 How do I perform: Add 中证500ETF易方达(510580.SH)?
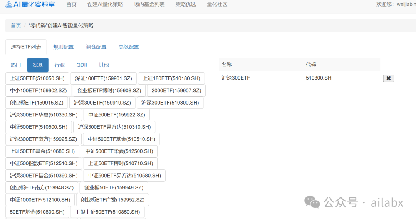[124, 176]
